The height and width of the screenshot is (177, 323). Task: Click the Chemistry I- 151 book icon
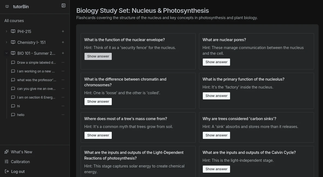click(13, 42)
